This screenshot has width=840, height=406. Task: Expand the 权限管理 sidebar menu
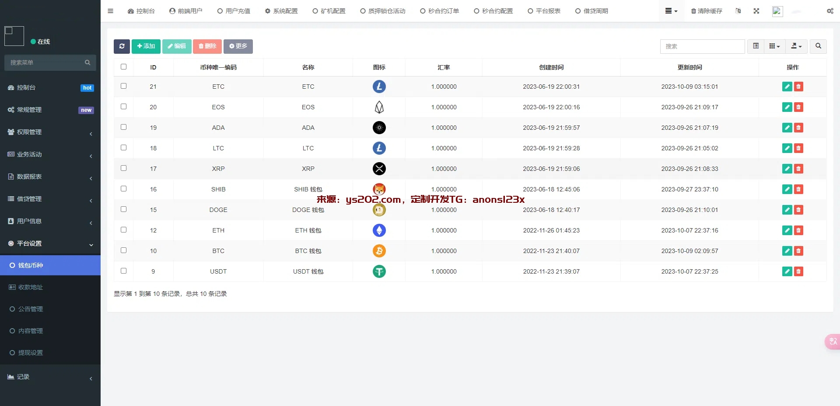(50, 132)
